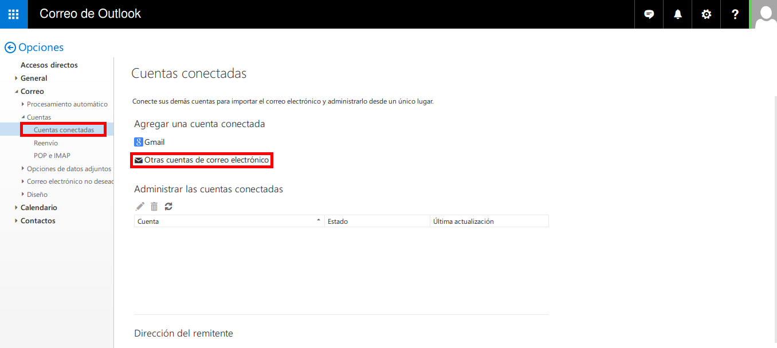
Task: Click the Gmail Google icon
Action: tap(138, 142)
